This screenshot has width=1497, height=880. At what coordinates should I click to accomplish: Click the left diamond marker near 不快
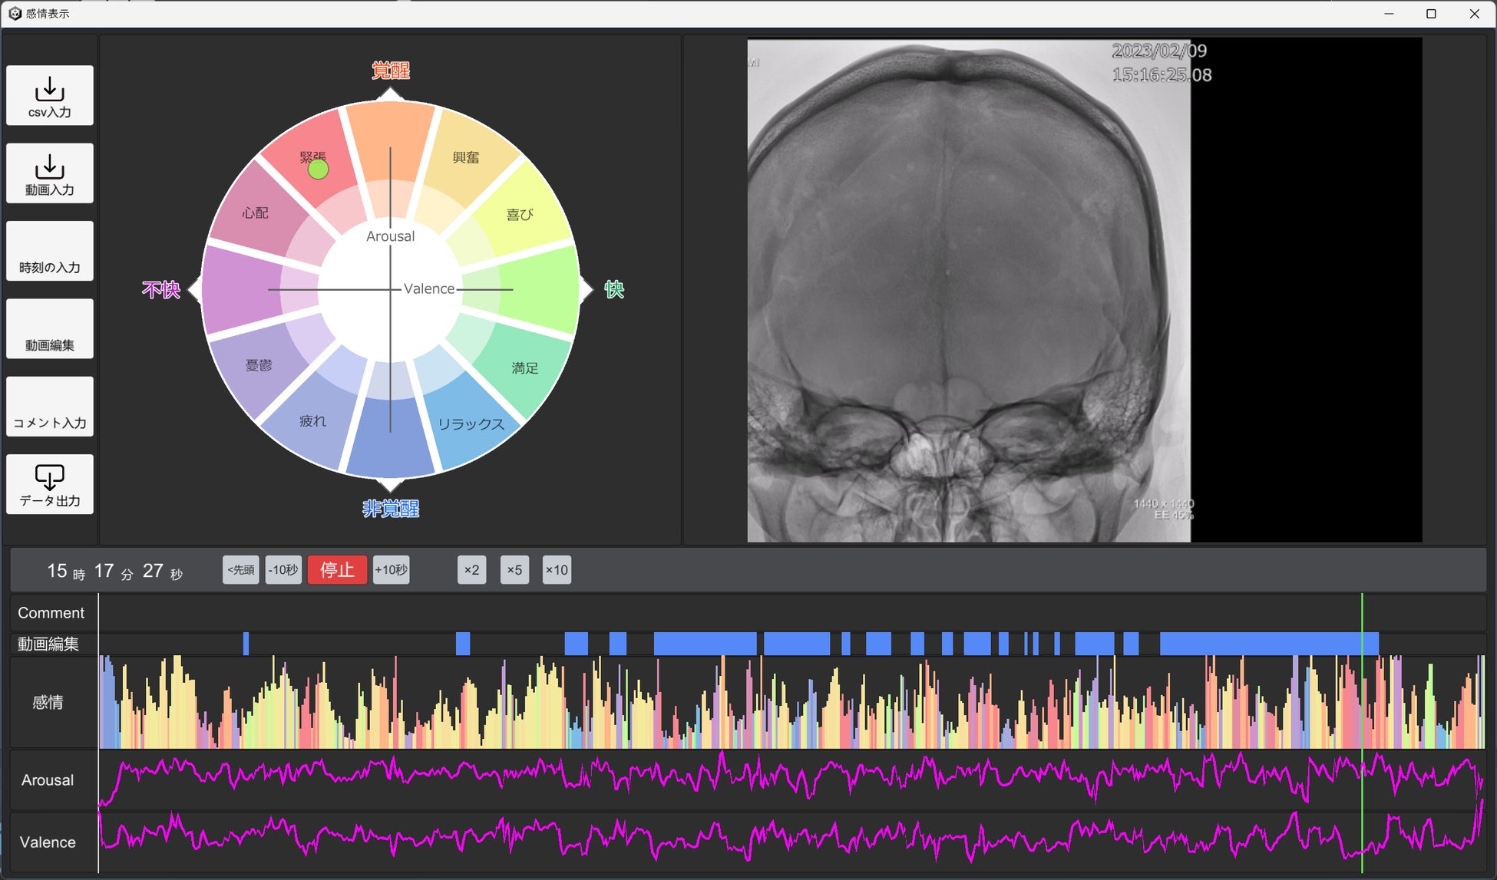point(195,289)
